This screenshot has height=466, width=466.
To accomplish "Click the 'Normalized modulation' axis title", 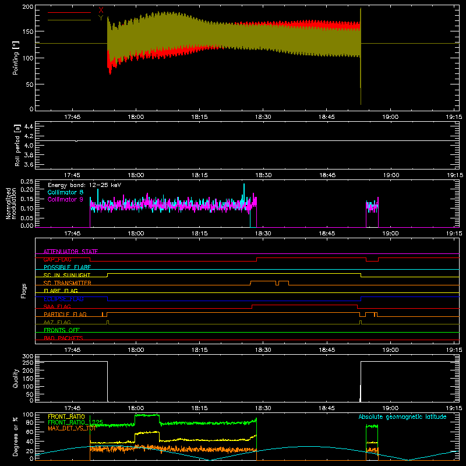I will [x=11, y=203].
